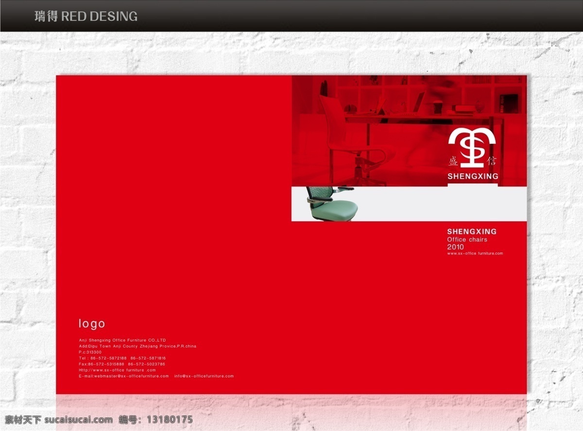
Task: Click the '2010' year text
Action: [x=455, y=247]
